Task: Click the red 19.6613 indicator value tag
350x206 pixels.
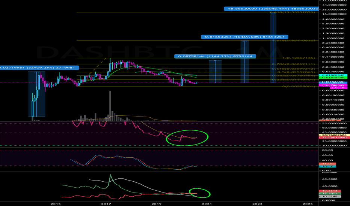Action: [330, 191]
